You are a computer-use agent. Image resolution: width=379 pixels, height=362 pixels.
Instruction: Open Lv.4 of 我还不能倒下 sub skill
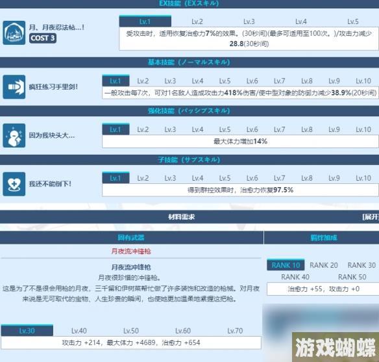197,178
